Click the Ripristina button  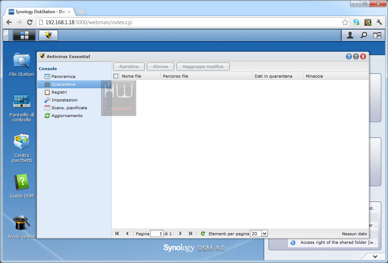(x=129, y=67)
